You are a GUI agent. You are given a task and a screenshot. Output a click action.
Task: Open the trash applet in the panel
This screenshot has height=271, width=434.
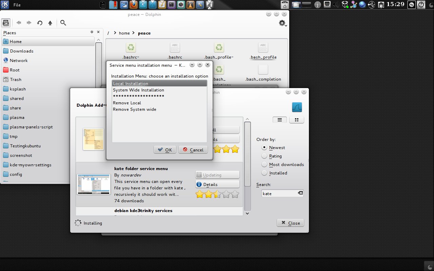(x=285, y=5)
